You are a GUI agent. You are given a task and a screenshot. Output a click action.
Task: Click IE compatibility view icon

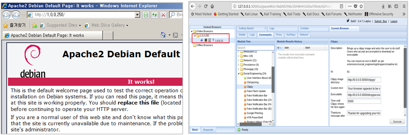tap(146, 15)
